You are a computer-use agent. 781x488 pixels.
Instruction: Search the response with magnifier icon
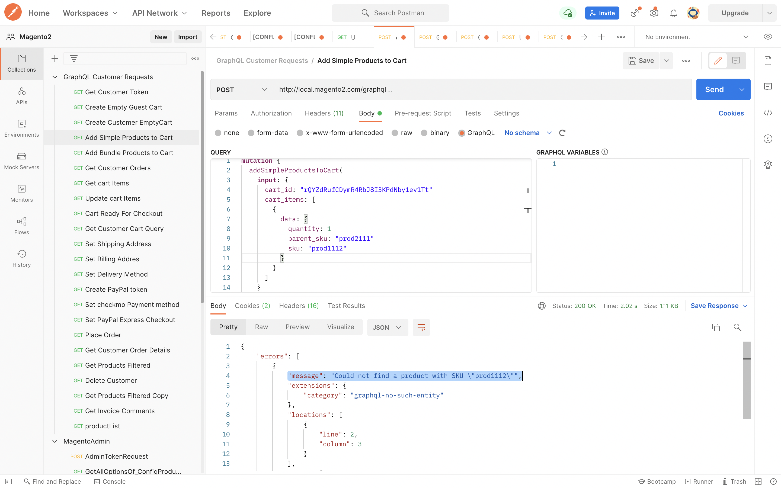click(737, 327)
